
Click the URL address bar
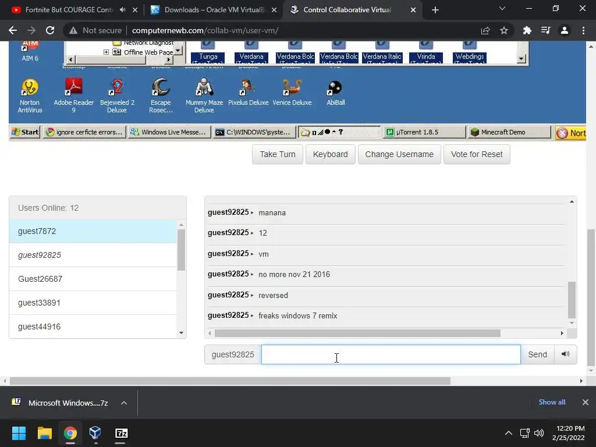(205, 30)
